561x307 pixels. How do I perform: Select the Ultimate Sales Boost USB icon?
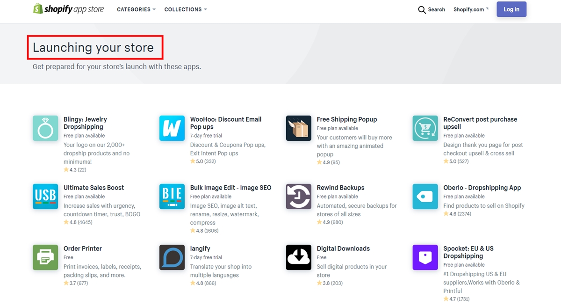pyautogui.click(x=45, y=197)
